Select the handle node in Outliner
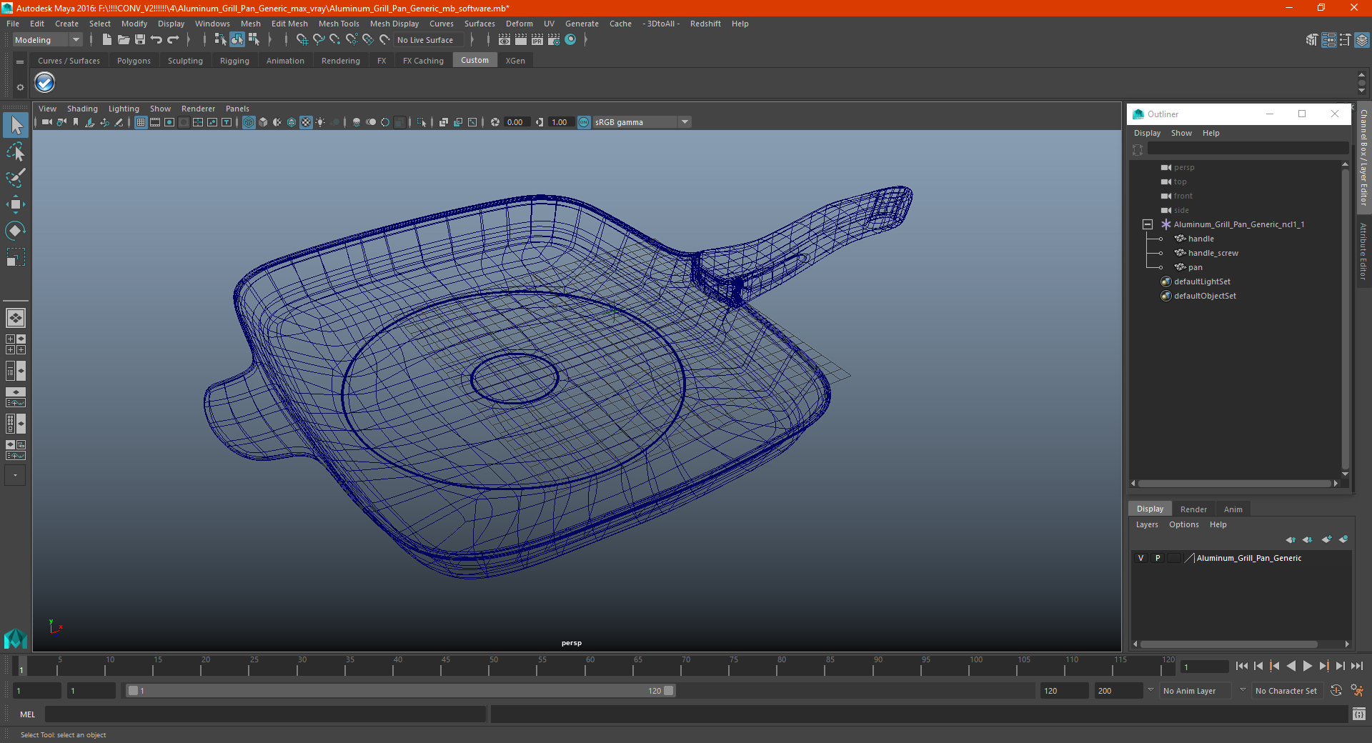Screen dimensions: 1372x743 [1200, 239]
